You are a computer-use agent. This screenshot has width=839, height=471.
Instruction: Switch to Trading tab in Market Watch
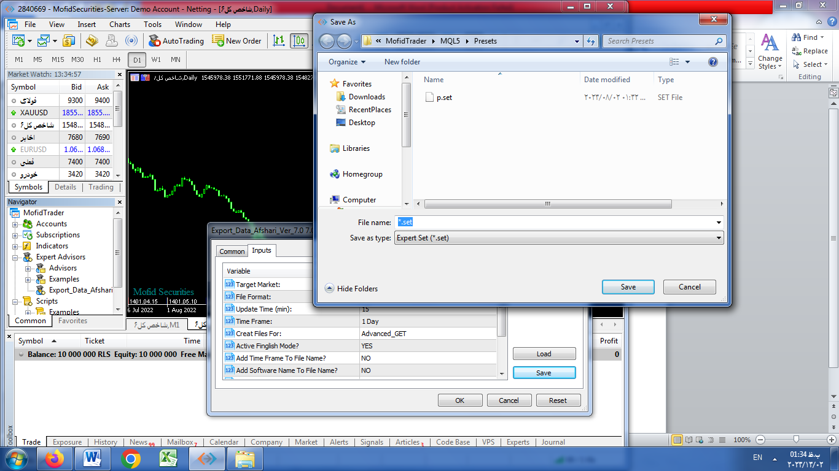pos(101,187)
